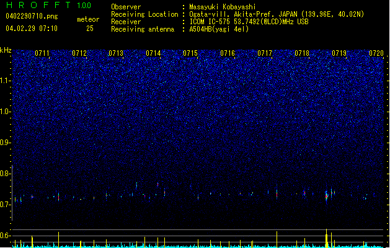Image resolution: width=390 pixels, height=248 pixels.
Task: Click the antenna text A504HB(yagi 4el)
Action: [x=219, y=29]
